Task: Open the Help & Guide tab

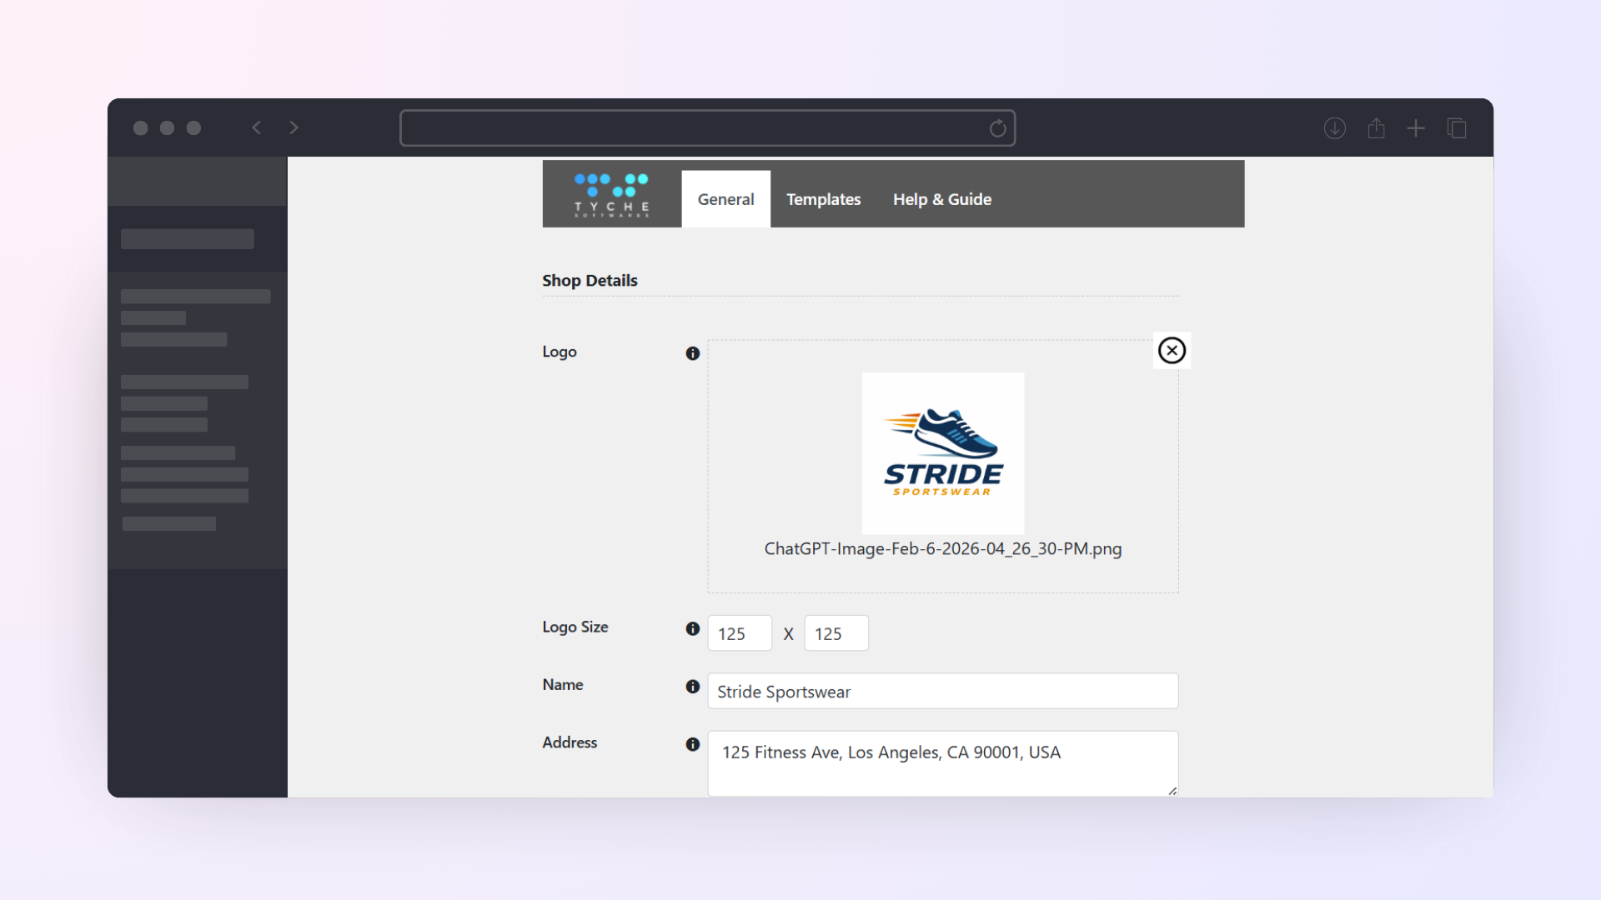Action: pos(941,199)
